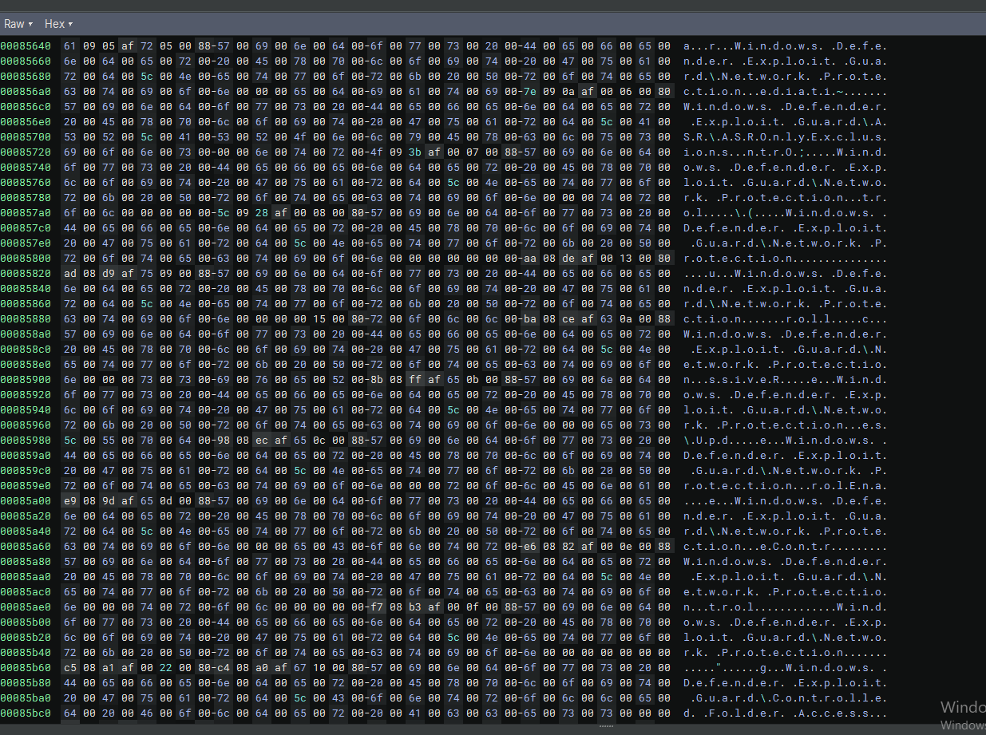Click hex byte 'ce' in row 00085880
The image size is (986, 735).
(x=568, y=318)
